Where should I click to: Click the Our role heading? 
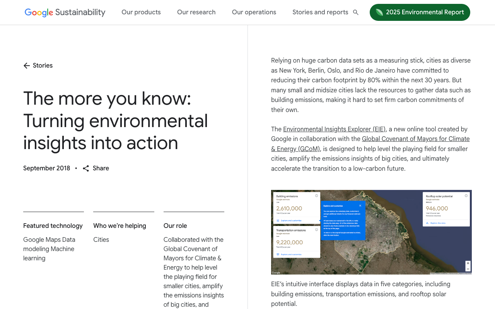175,226
